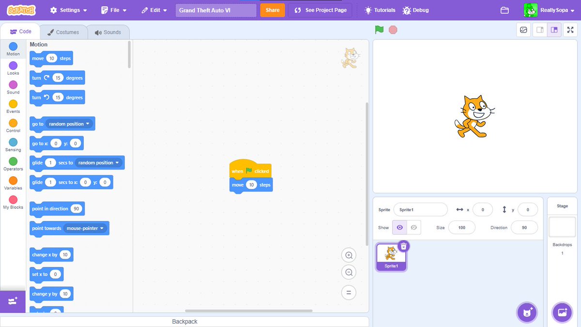Click the project title field
581x327 pixels.
[216, 10]
